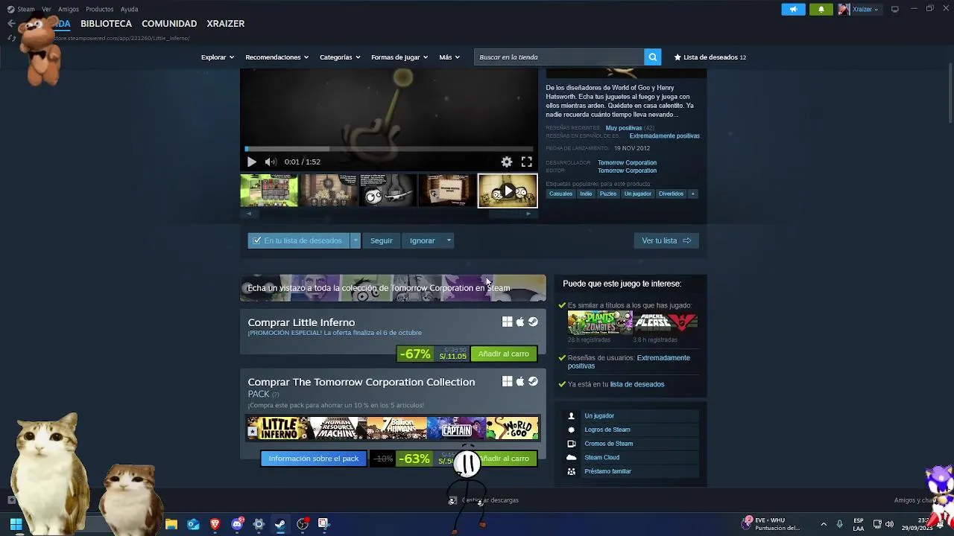The height and width of the screenshot is (536, 954).
Task: Click the taskbar volume icon
Action: pos(889,524)
